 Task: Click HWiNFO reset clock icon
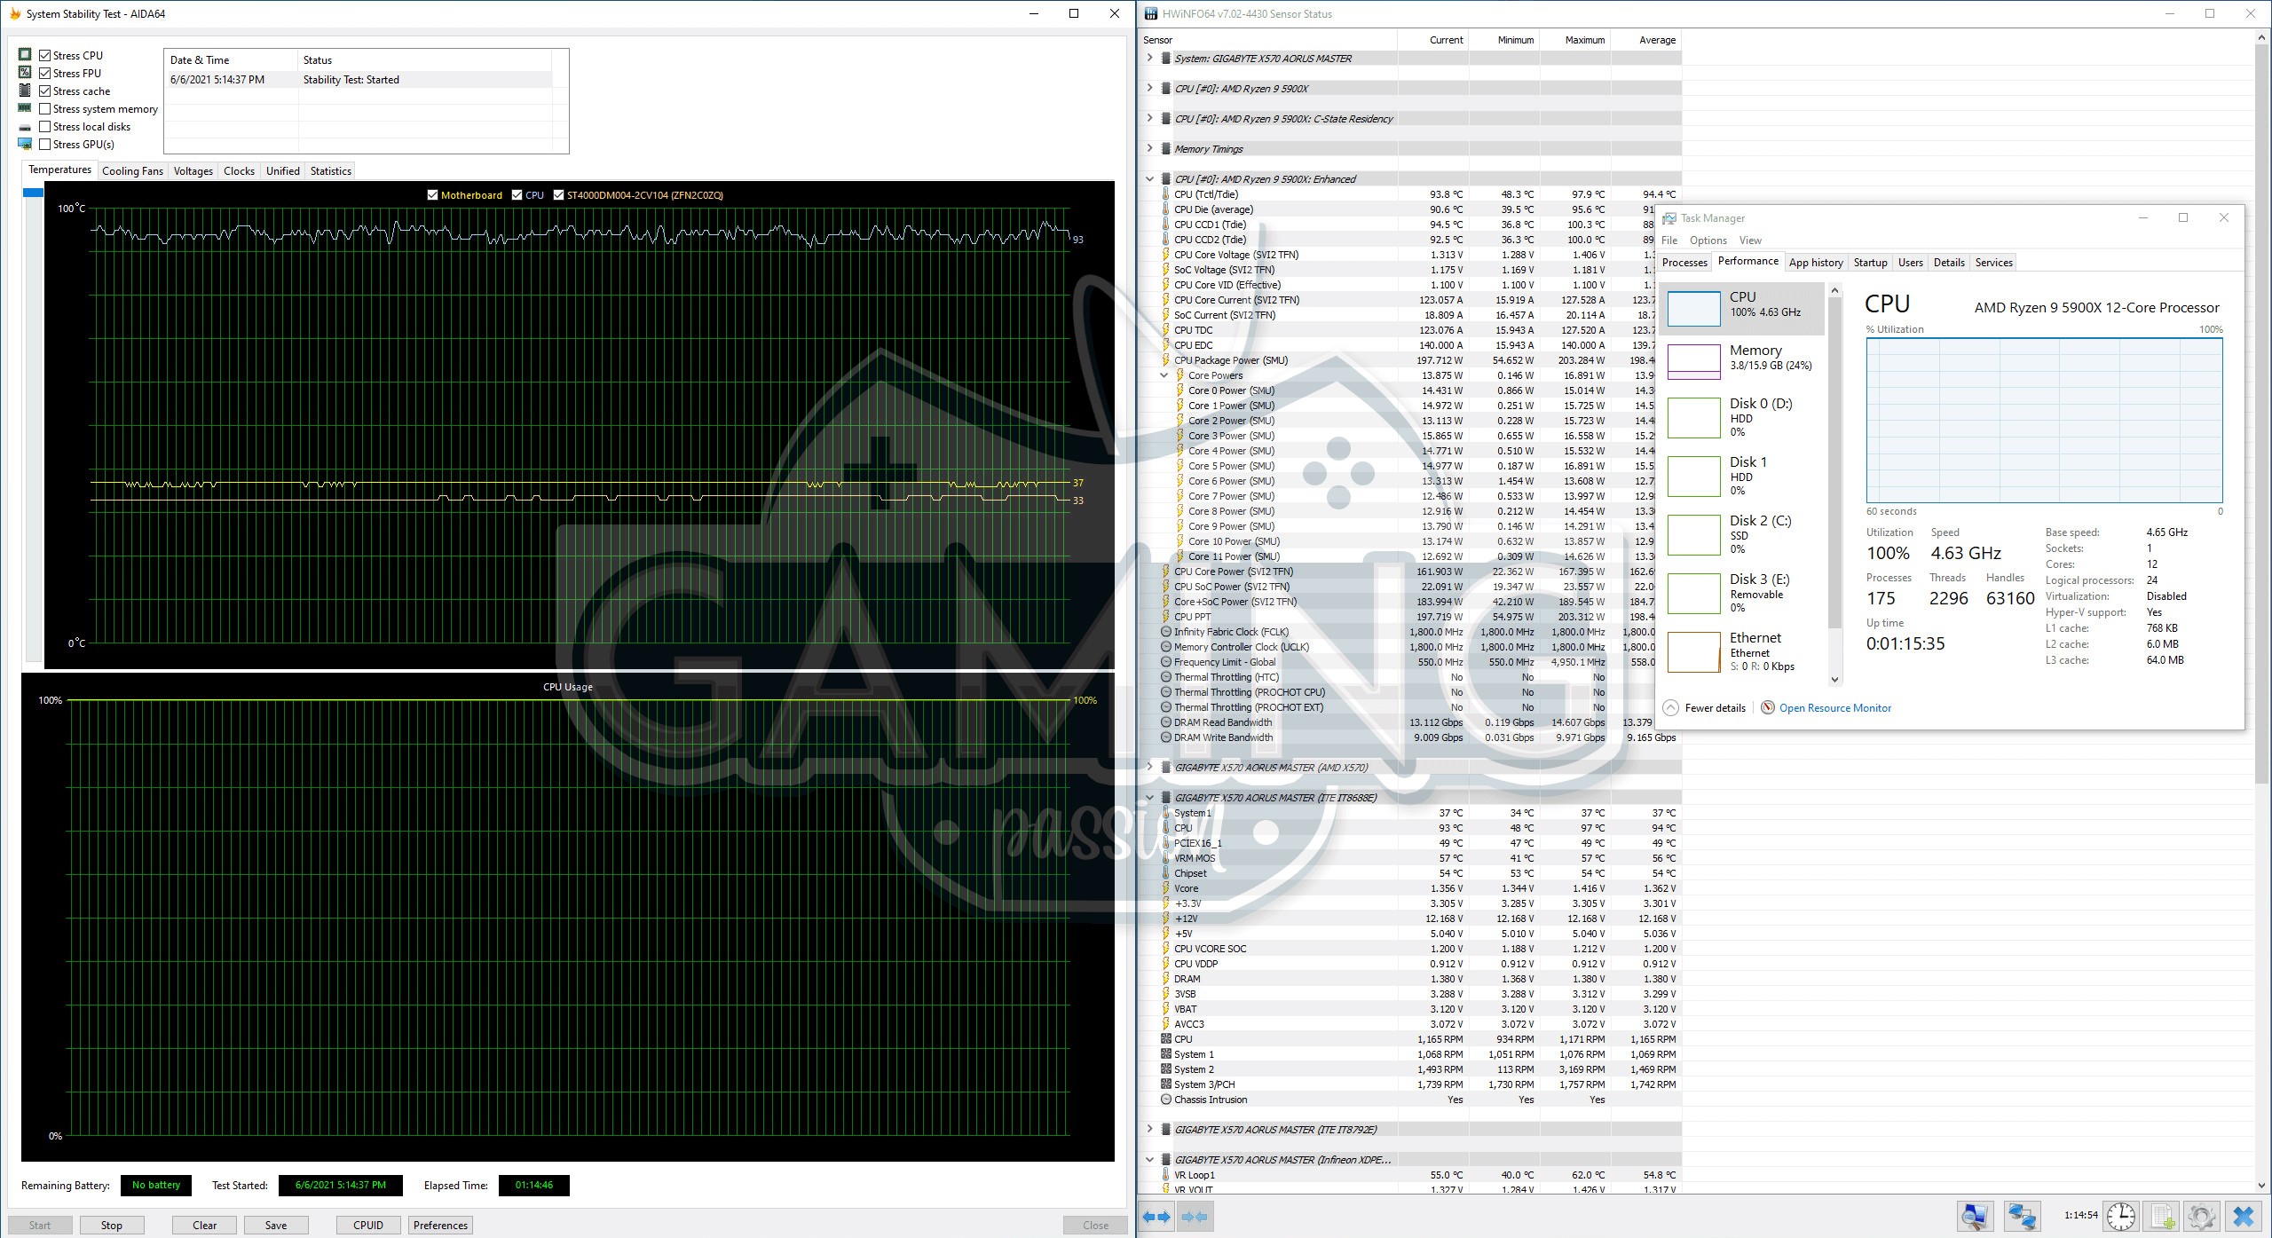(x=2121, y=1216)
